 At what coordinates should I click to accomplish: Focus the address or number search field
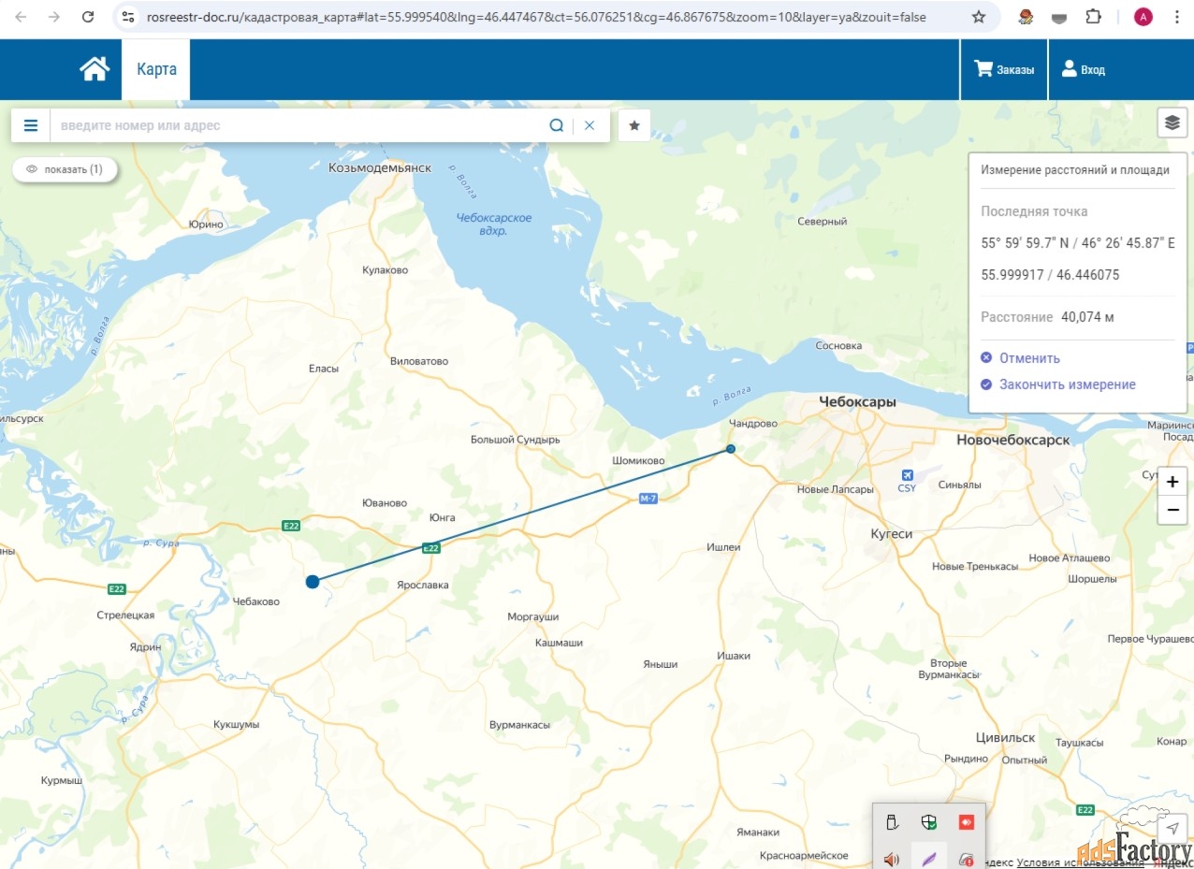(299, 125)
